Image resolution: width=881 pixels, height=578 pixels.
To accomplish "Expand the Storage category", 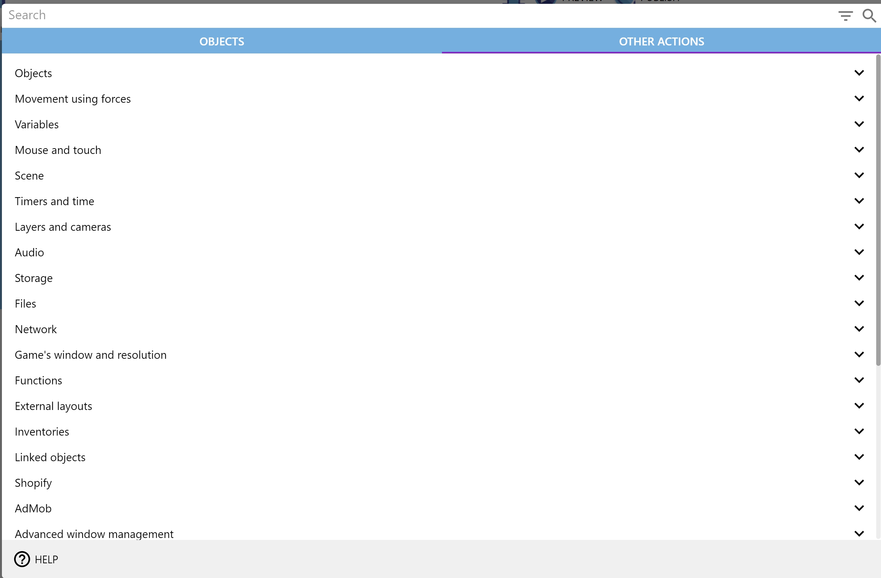I will point(860,277).
